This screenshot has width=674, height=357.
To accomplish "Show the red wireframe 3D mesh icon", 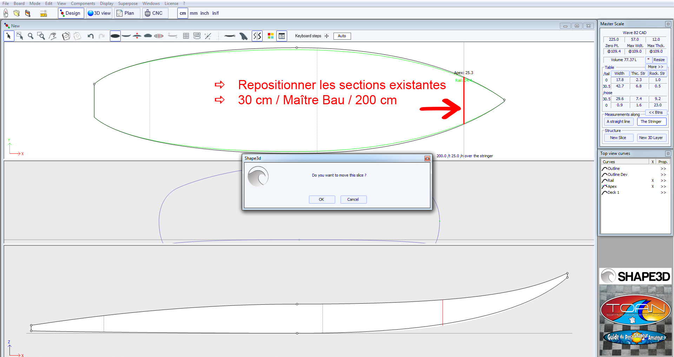I will [159, 36].
